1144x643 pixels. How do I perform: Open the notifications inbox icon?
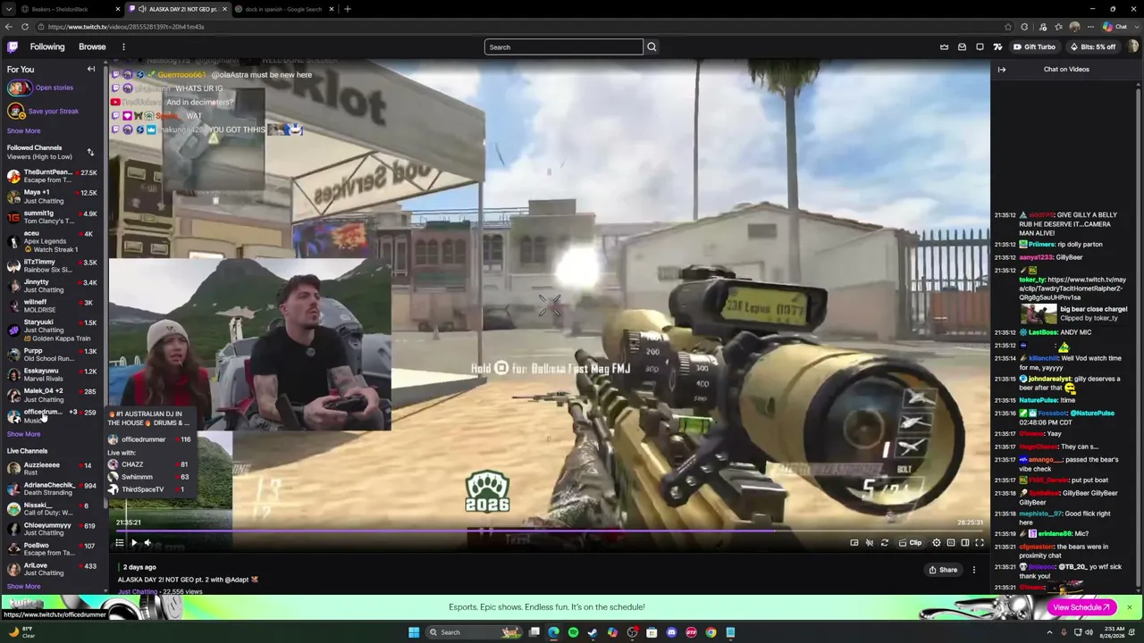click(962, 47)
